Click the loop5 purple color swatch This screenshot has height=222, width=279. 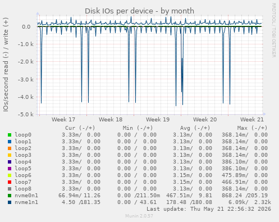pyautogui.click(x=10, y=169)
